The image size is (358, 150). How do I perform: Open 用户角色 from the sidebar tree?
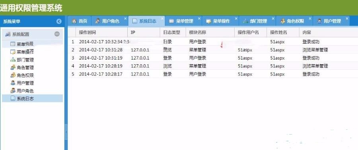pyautogui.click(x=25, y=91)
